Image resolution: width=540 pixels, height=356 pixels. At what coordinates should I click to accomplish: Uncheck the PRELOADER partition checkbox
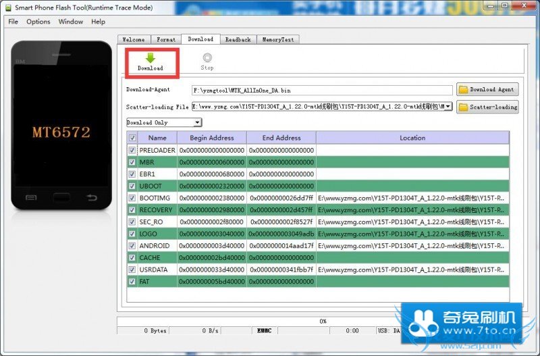coord(132,150)
